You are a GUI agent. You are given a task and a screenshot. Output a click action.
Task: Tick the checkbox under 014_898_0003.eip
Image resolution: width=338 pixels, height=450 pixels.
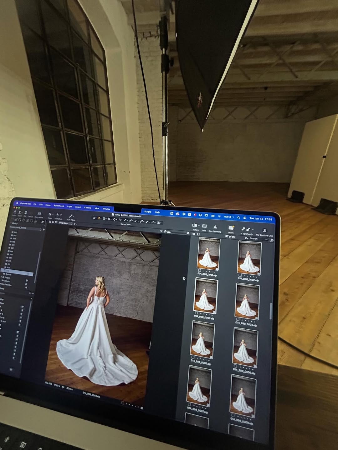(x=197, y=312)
